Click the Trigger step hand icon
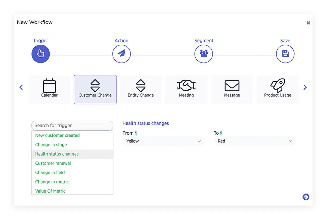Image resolution: width=327 pixels, height=220 pixels. (41, 54)
